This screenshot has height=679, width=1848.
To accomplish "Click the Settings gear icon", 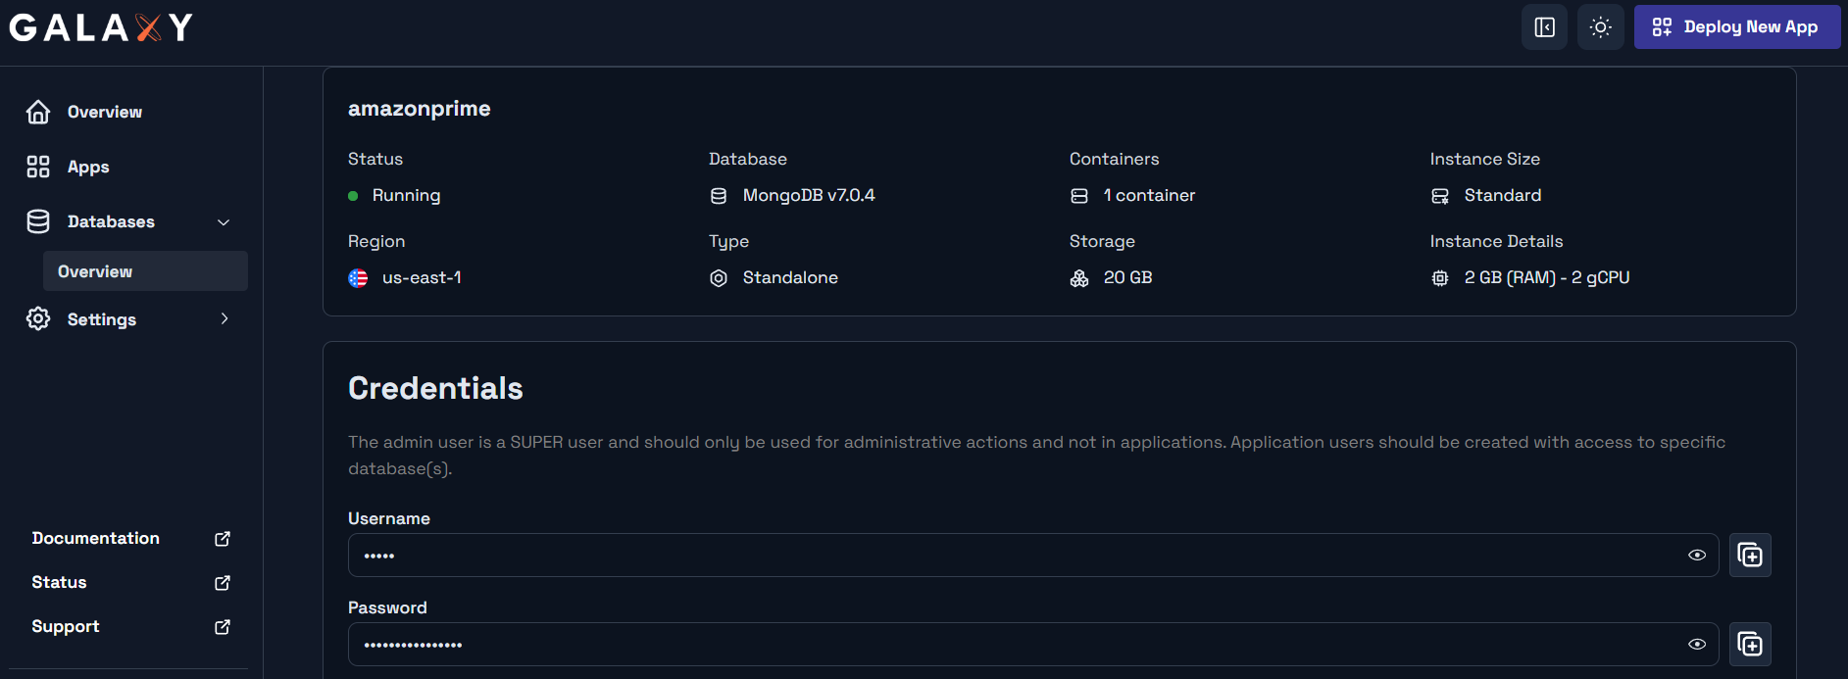I will click(38, 318).
